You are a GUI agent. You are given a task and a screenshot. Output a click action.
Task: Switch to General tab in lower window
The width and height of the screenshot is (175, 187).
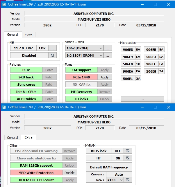click(x=12, y=138)
